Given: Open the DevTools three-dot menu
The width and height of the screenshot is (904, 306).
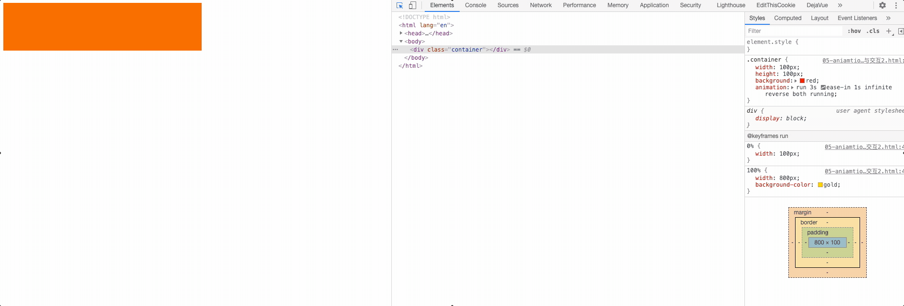Looking at the screenshot, I should click(x=896, y=5).
